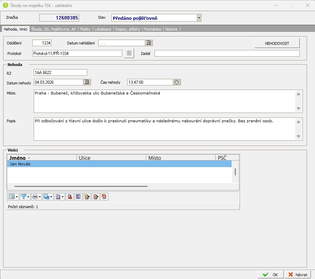This screenshot has width=315, height=279.
Task: Open the Dopisy, přílohy tab
Action: pyautogui.click(x=129, y=29)
